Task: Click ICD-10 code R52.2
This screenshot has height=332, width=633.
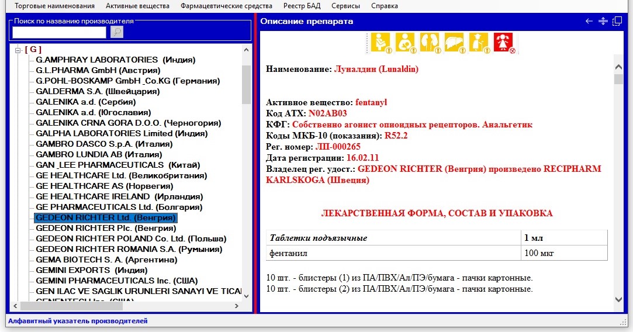Action: tap(396, 136)
